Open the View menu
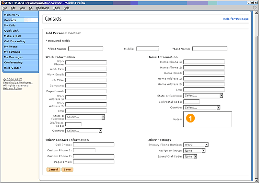 [22, 8]
